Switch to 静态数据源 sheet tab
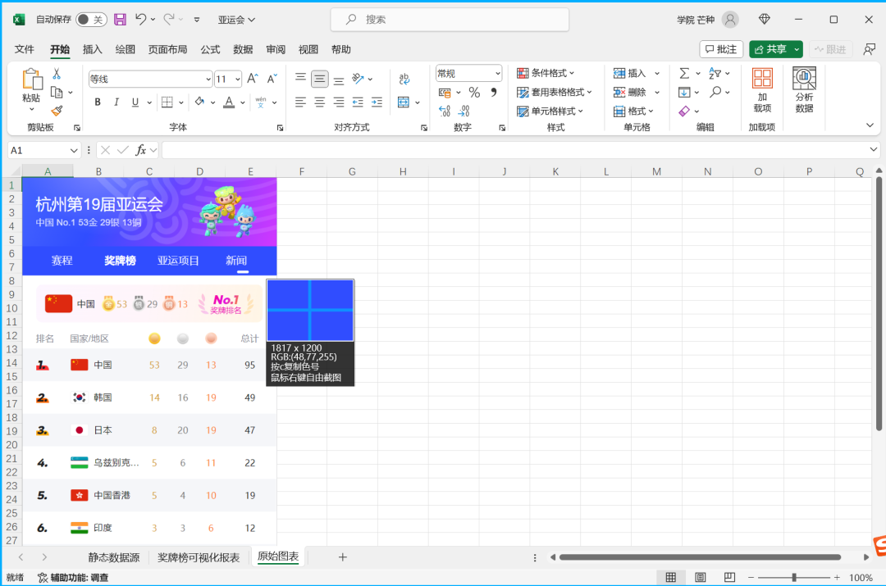 click(x=113, y=557)
